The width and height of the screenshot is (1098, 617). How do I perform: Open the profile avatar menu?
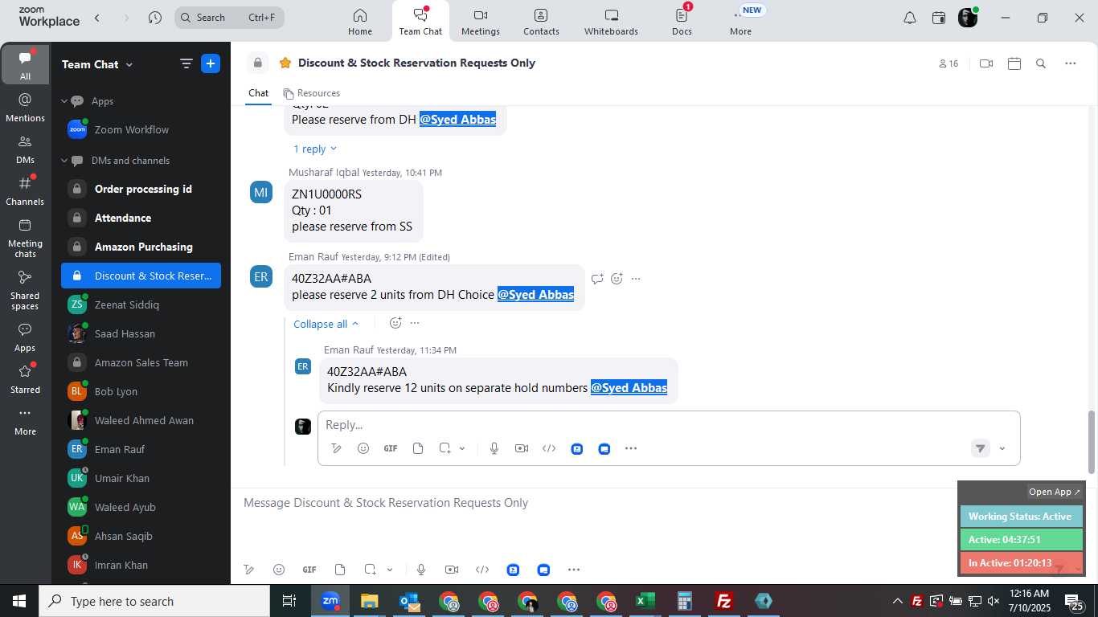point(968,18)
